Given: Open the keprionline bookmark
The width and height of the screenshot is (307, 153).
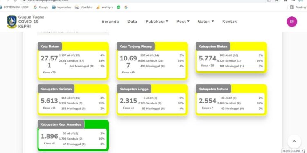Looking at the screenshot, I should pyautogui.click(x=61, y=7).
